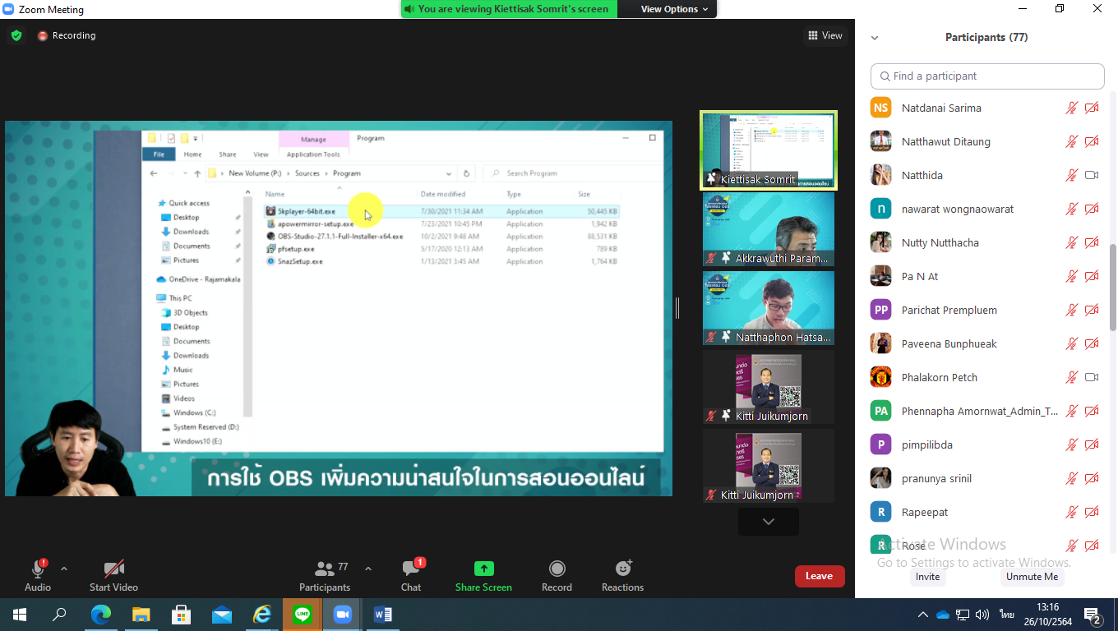1118x631 pixels.
Task: Click Natdanai Sarima's muted microphone icon
Action: pyautogui.click(x=1071, y=108)
